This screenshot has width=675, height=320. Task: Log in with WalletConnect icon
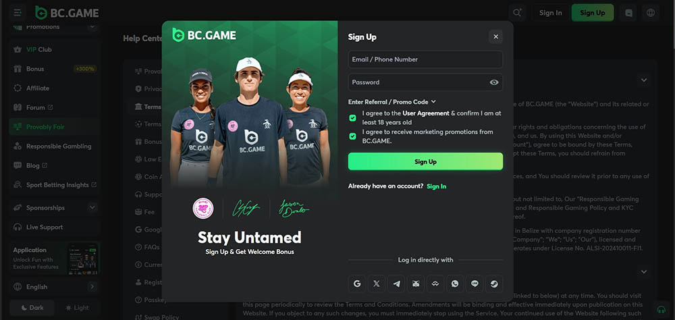click(435, 284)
